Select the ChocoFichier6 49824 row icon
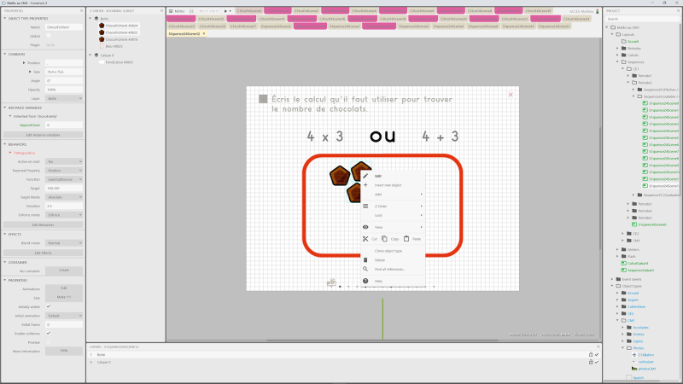Image resolution: width=683 pixels, height=384 pixels. [x=102, y=26]
